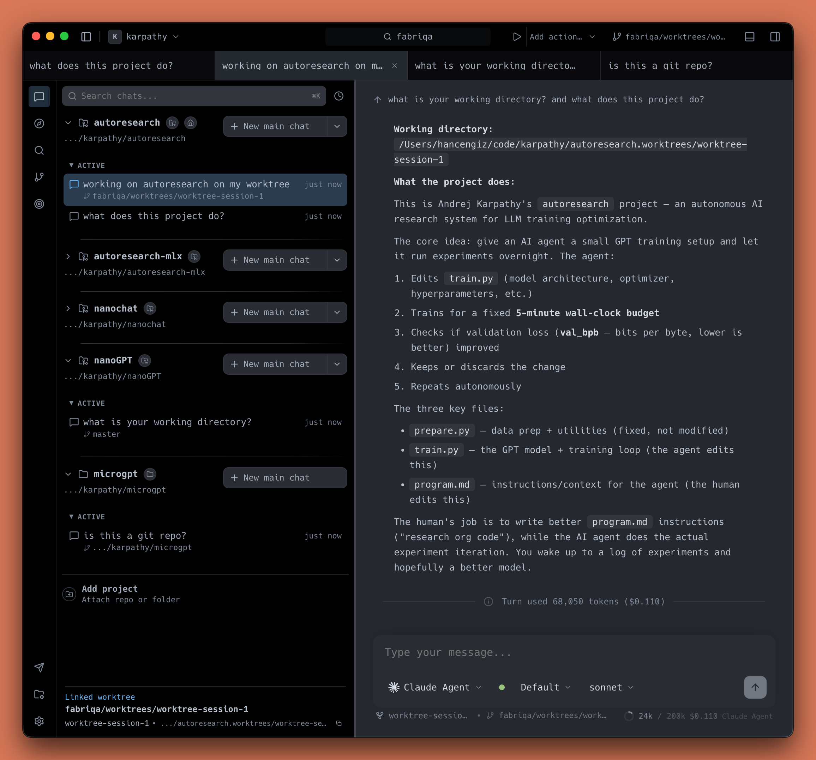The height and width of the screenshot is (760, 816).
Task: Copy the linked worktree path
Action: click(x=338, y=723)
